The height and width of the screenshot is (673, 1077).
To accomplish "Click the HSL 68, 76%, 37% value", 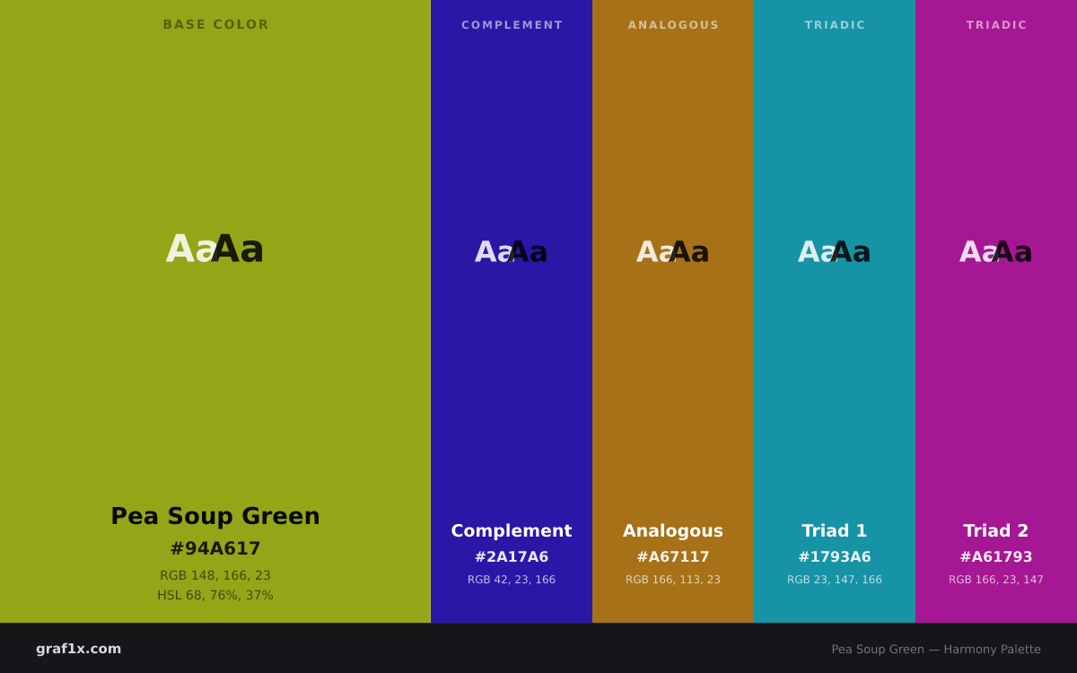I will (215, 595).
